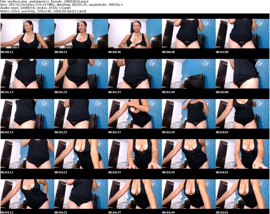
Task: Click the timestamp label 00:03:25
Action: pos(61,172)
